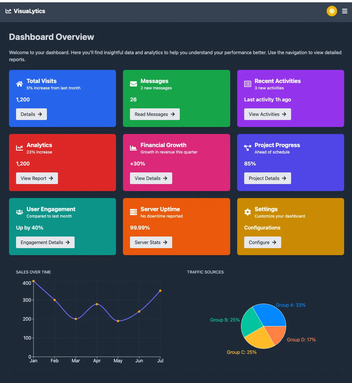Viewport: 352px width, 383px height.
Task: Open Total Visits Details button
Action: pyautogui.click(x=31, y=114)
